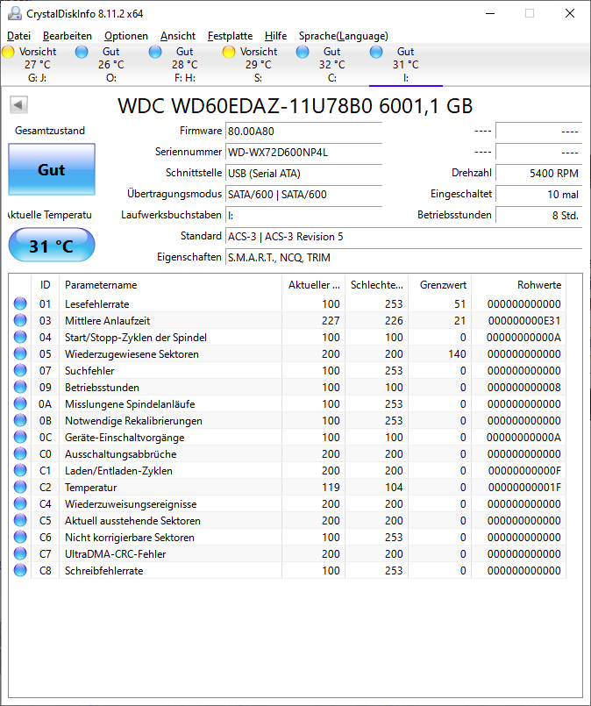
Task: Click status orb of UltraDMA-CRC-Fehler row
Action: pos(20,553)
